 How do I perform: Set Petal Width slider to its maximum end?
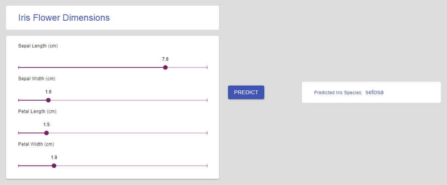pos(207,166)
